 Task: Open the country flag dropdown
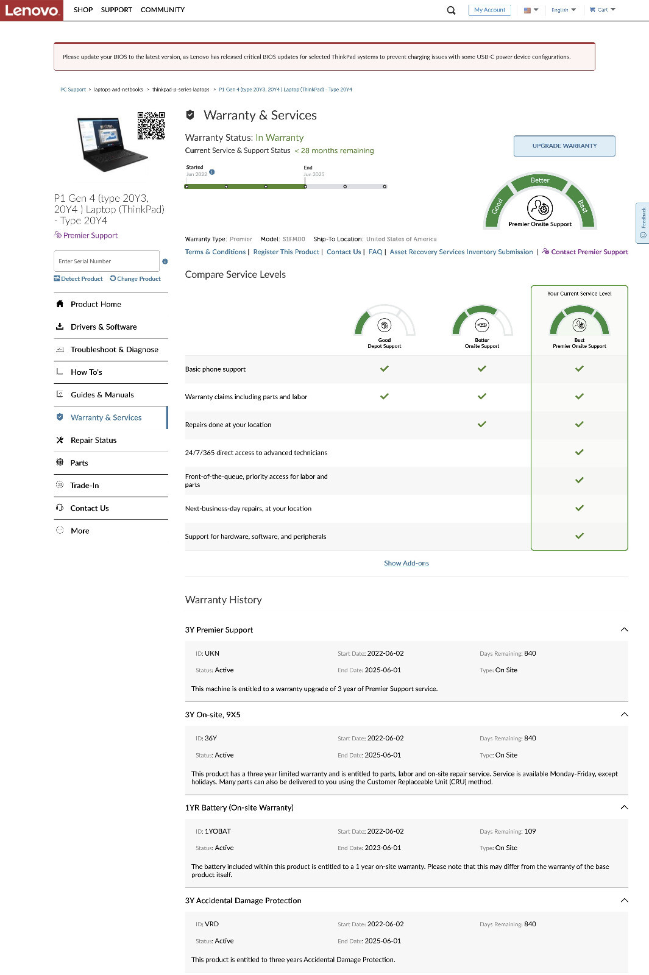531,10
